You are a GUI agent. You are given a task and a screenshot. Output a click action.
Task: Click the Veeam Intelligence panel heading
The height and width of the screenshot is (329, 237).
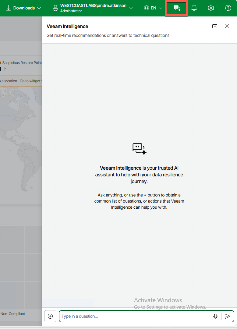coord(67,27)
